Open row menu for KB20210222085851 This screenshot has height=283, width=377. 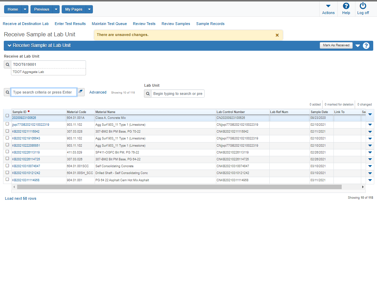pyautogui.click(x=370, y=146)
